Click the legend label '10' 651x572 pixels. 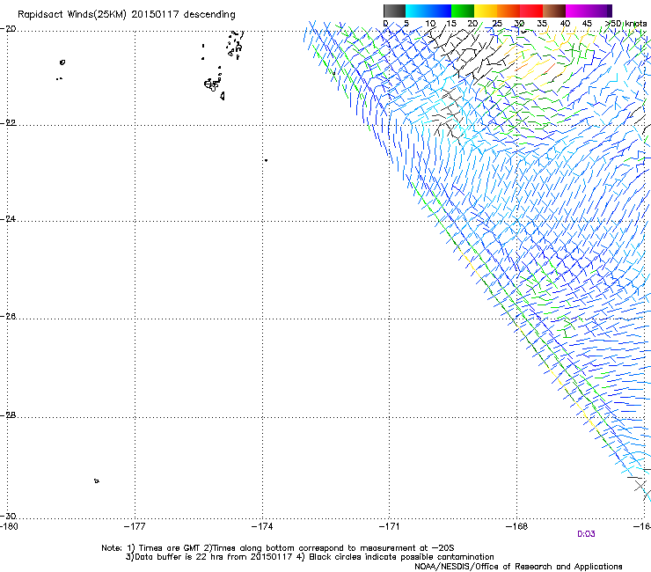430,24
